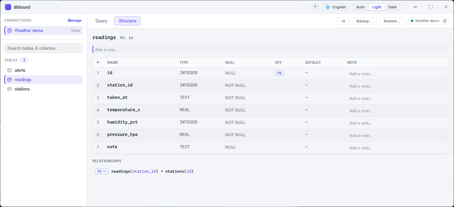The width and height of the screenshot is (454, 207).
Task: Open the help question mark button
Action: click(x=315, y=7)
